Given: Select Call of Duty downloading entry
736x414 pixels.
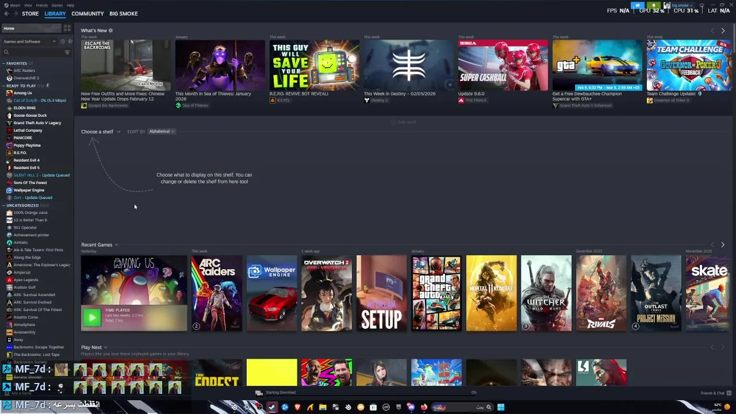Looking at the screenshot, I should [x=40, y=101].
